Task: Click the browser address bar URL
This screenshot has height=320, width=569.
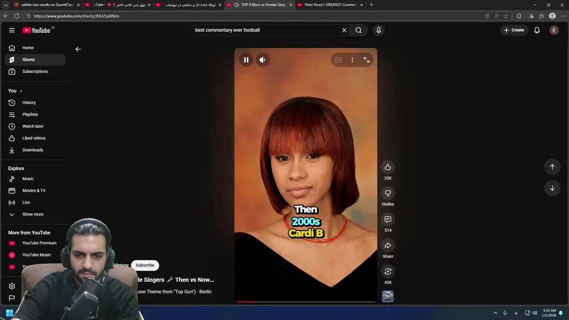Action: (x=76, y=16)
